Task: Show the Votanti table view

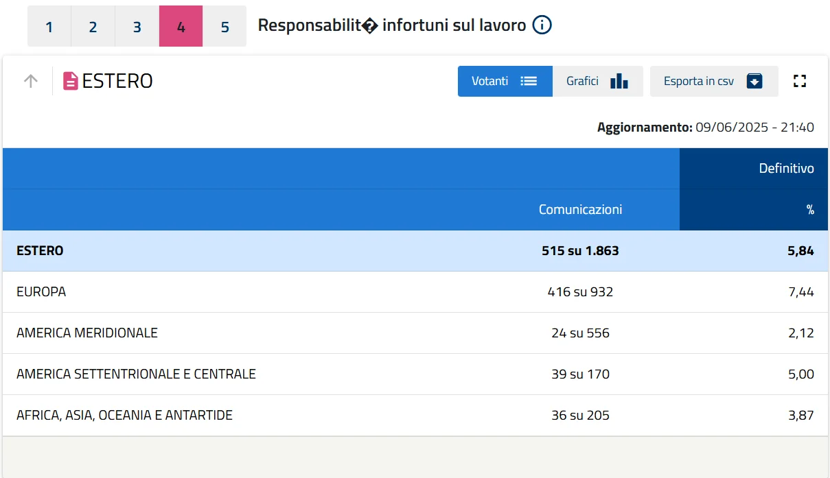Action: tap(490, 81)
